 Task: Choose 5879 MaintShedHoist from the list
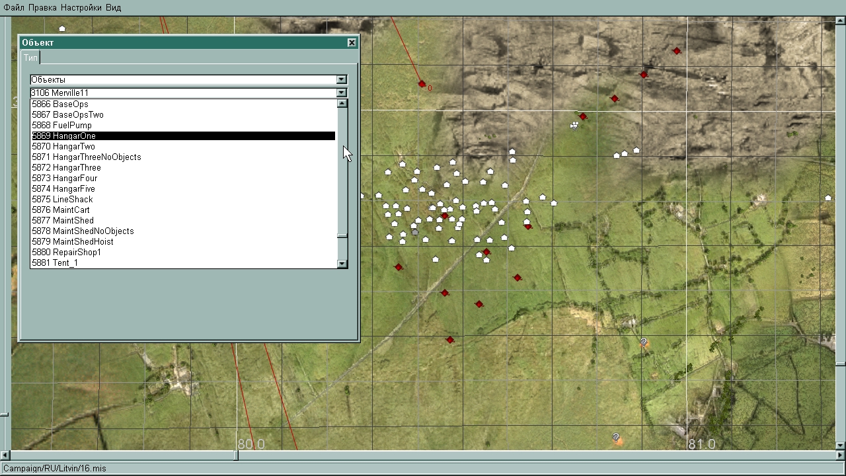click(184, 242)
